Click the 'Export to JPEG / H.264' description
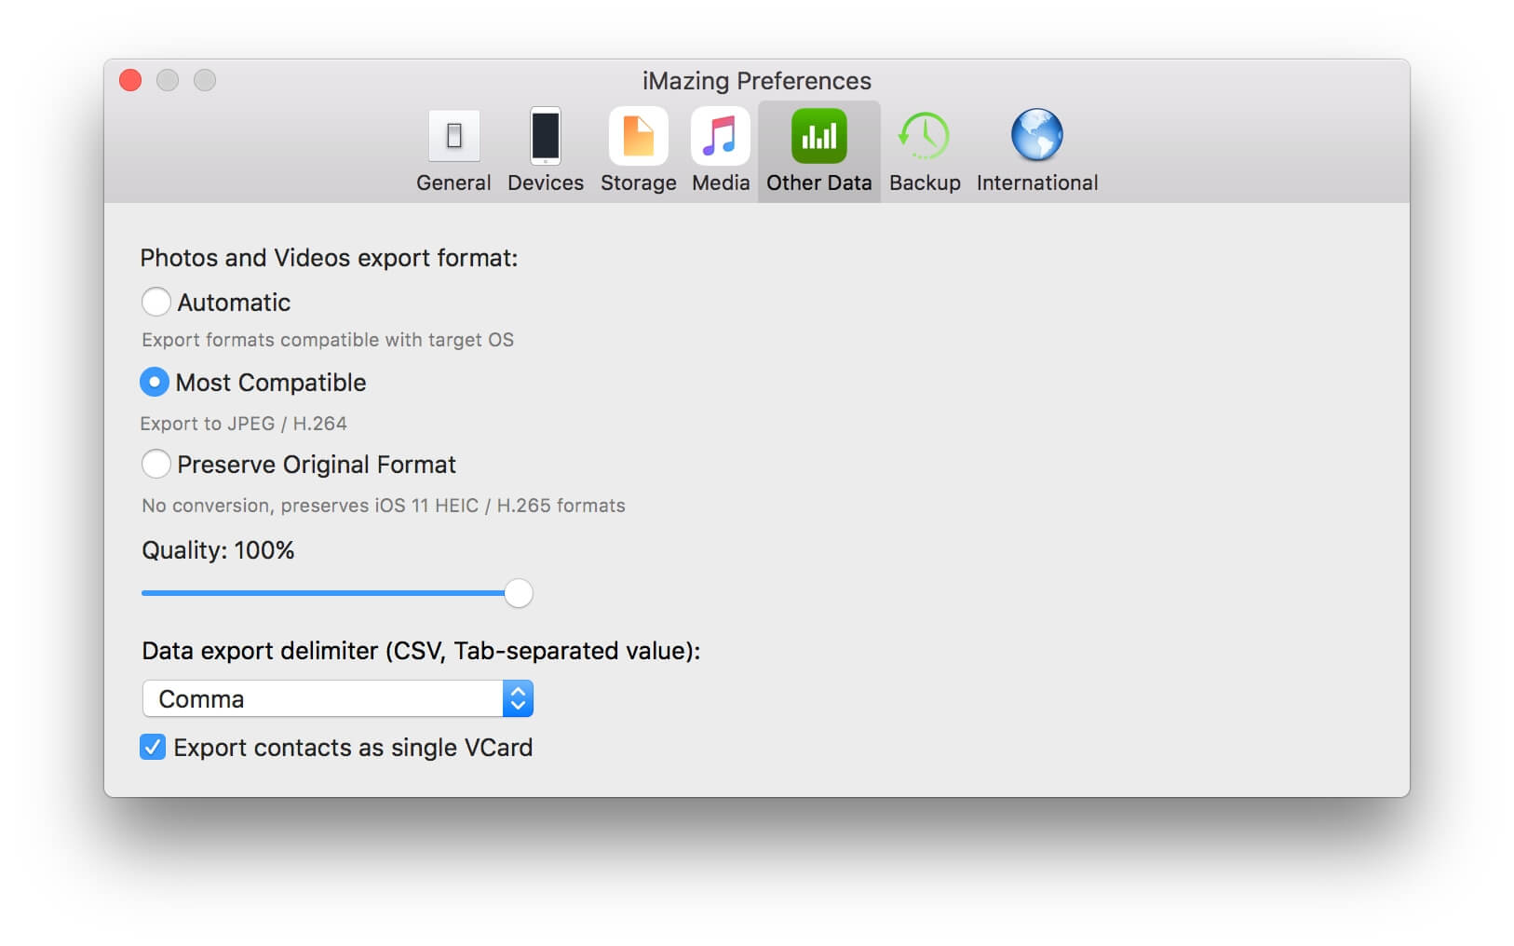Viewport: 1514px width, 946px height. (243, 424)
